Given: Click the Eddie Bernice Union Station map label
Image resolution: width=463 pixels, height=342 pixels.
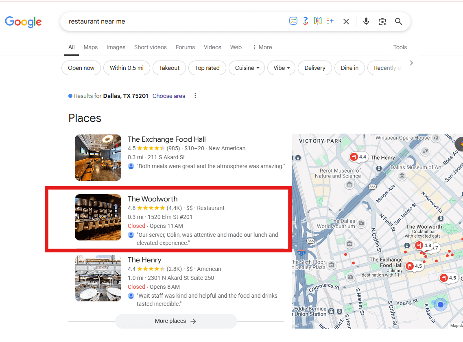Looking at the screenshot, I should 310,312.
